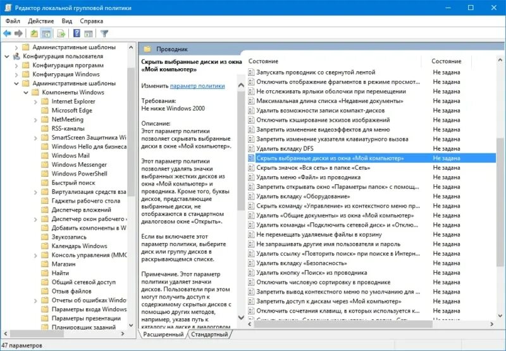
Task: Click policy icon of «Удалить вкладку «Безопасность»»
Action: point(251,263)
